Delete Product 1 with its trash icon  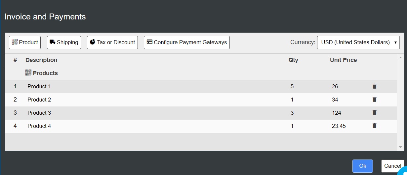point(374,86)
